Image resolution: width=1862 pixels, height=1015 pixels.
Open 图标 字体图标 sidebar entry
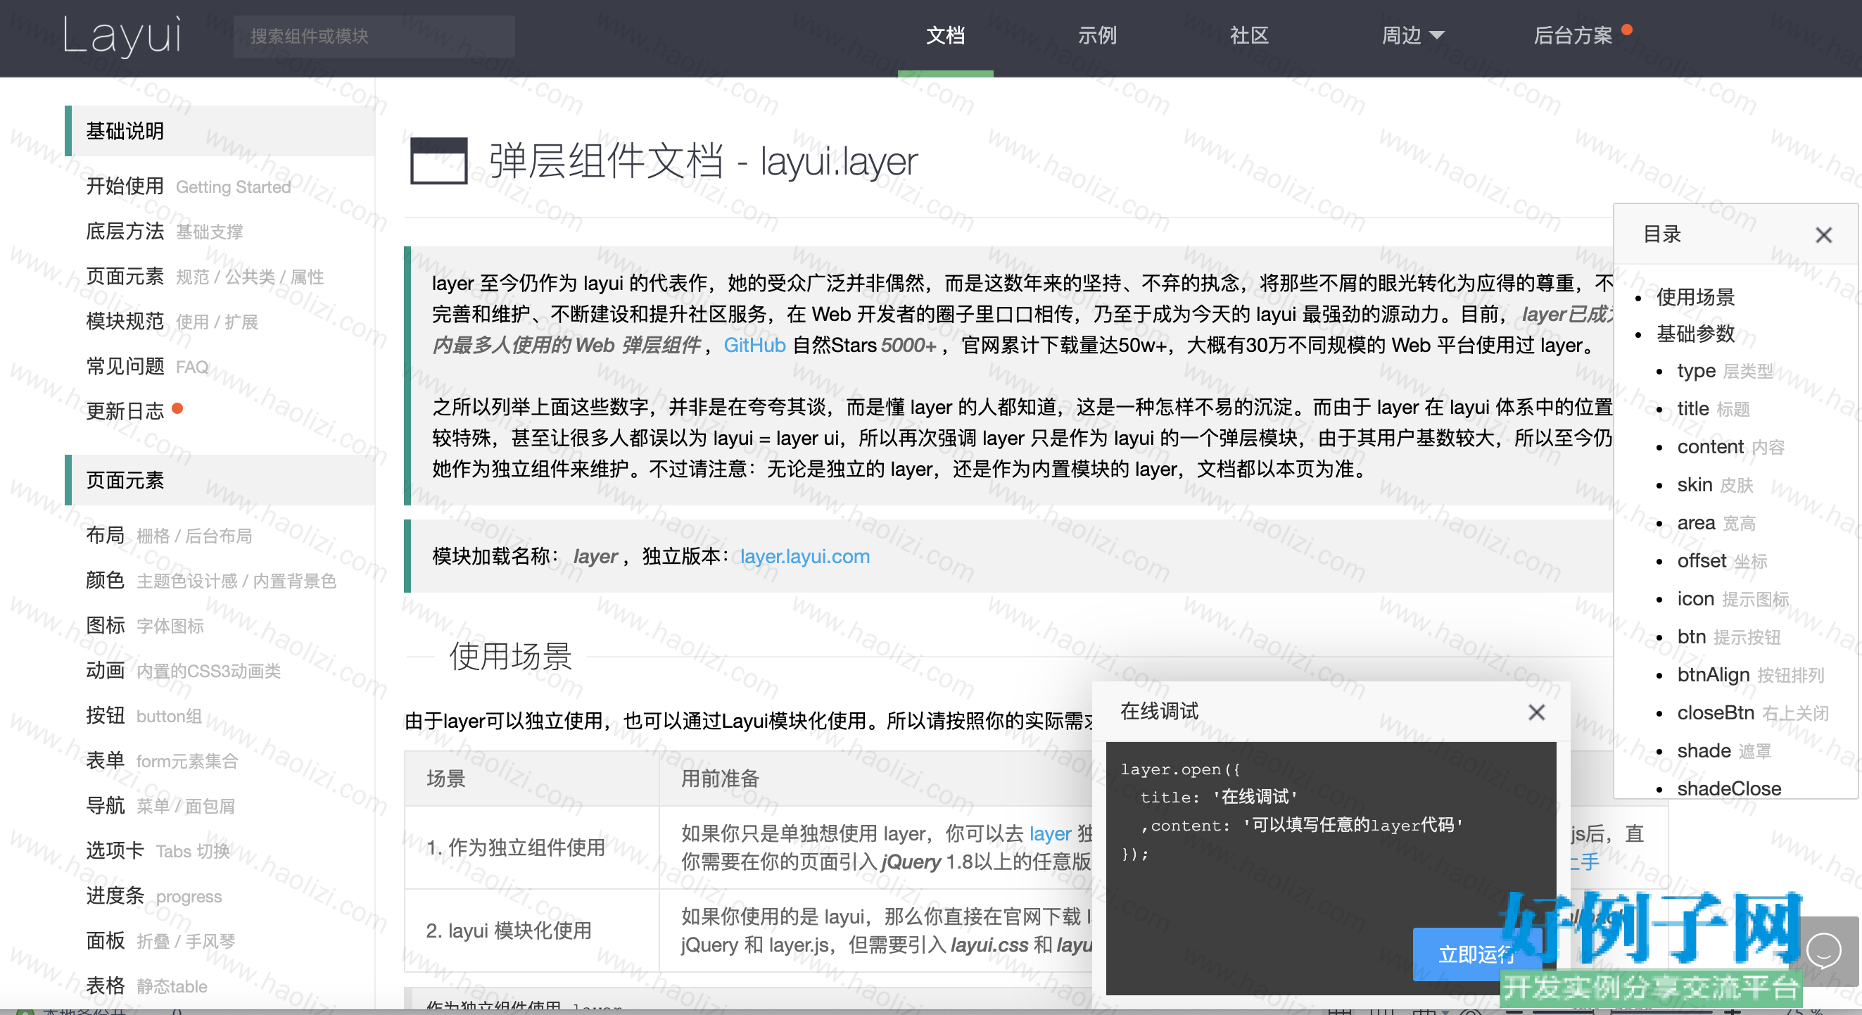tap(144, 625)
